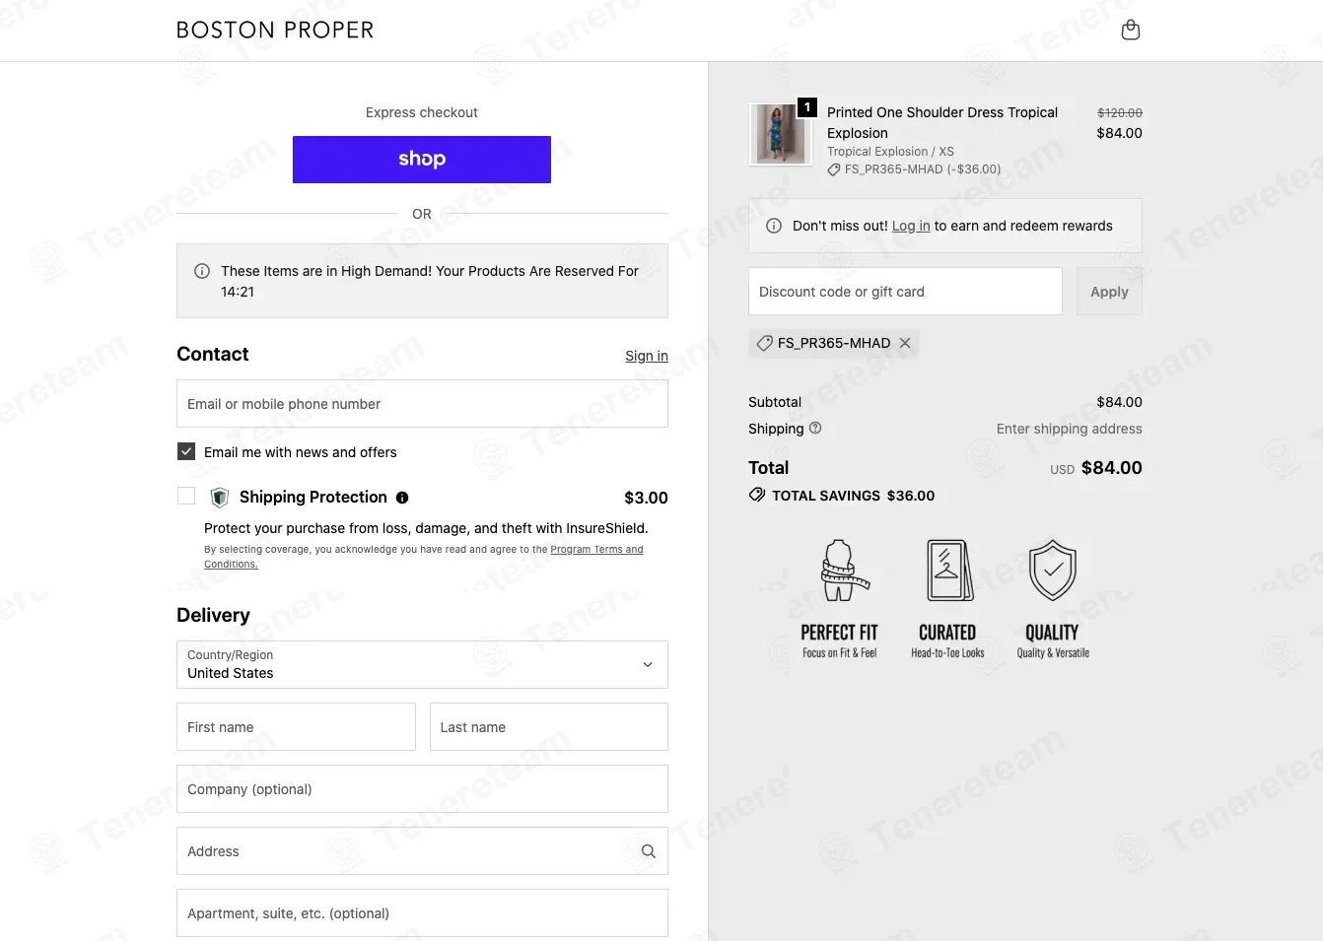
Task: Click the address search magnifier icon
Action: point(649,851)
